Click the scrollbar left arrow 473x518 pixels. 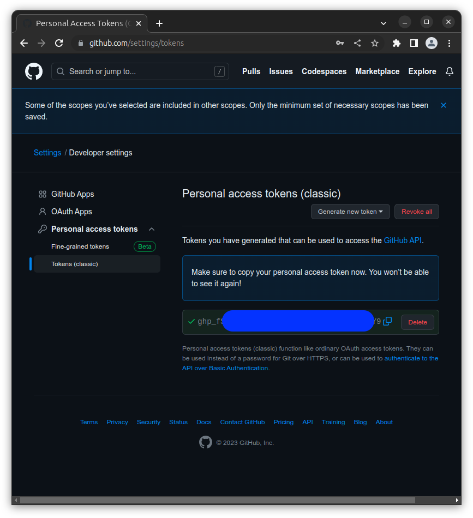(x=16, y=500)
